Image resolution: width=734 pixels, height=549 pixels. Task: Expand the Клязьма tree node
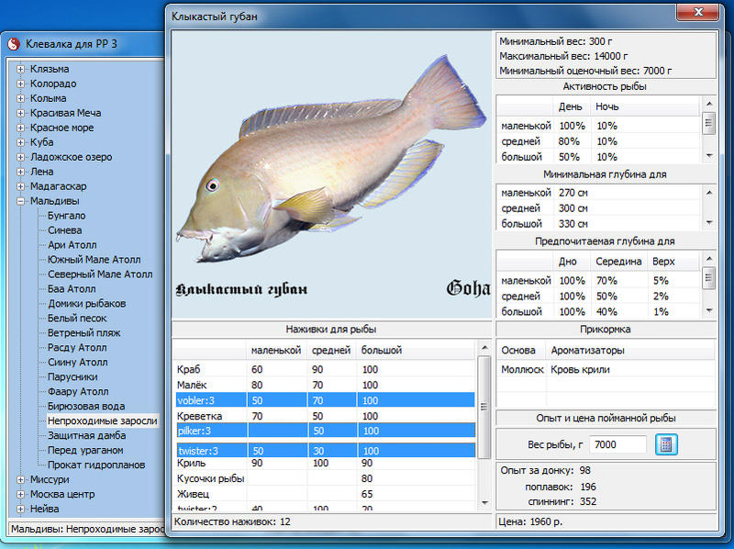tap(21, 69)
